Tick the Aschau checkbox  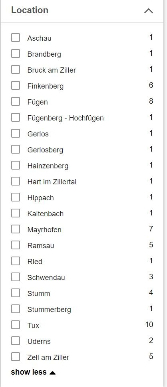pos(16,38)
